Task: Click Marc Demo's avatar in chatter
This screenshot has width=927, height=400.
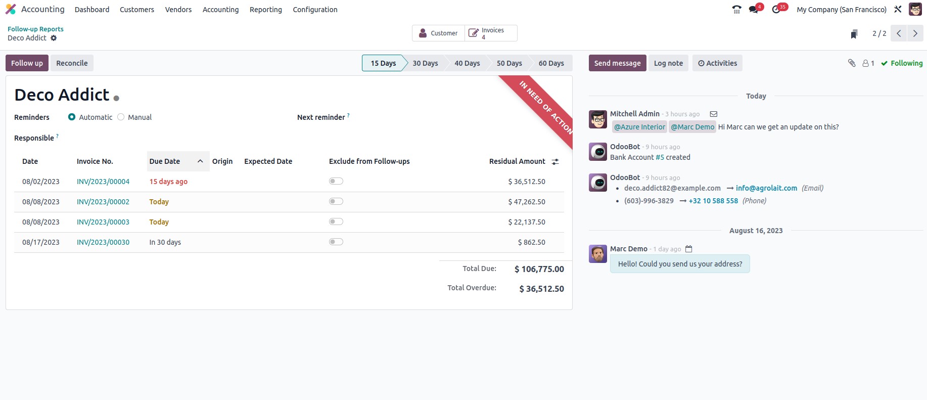Action: (598, 254)
